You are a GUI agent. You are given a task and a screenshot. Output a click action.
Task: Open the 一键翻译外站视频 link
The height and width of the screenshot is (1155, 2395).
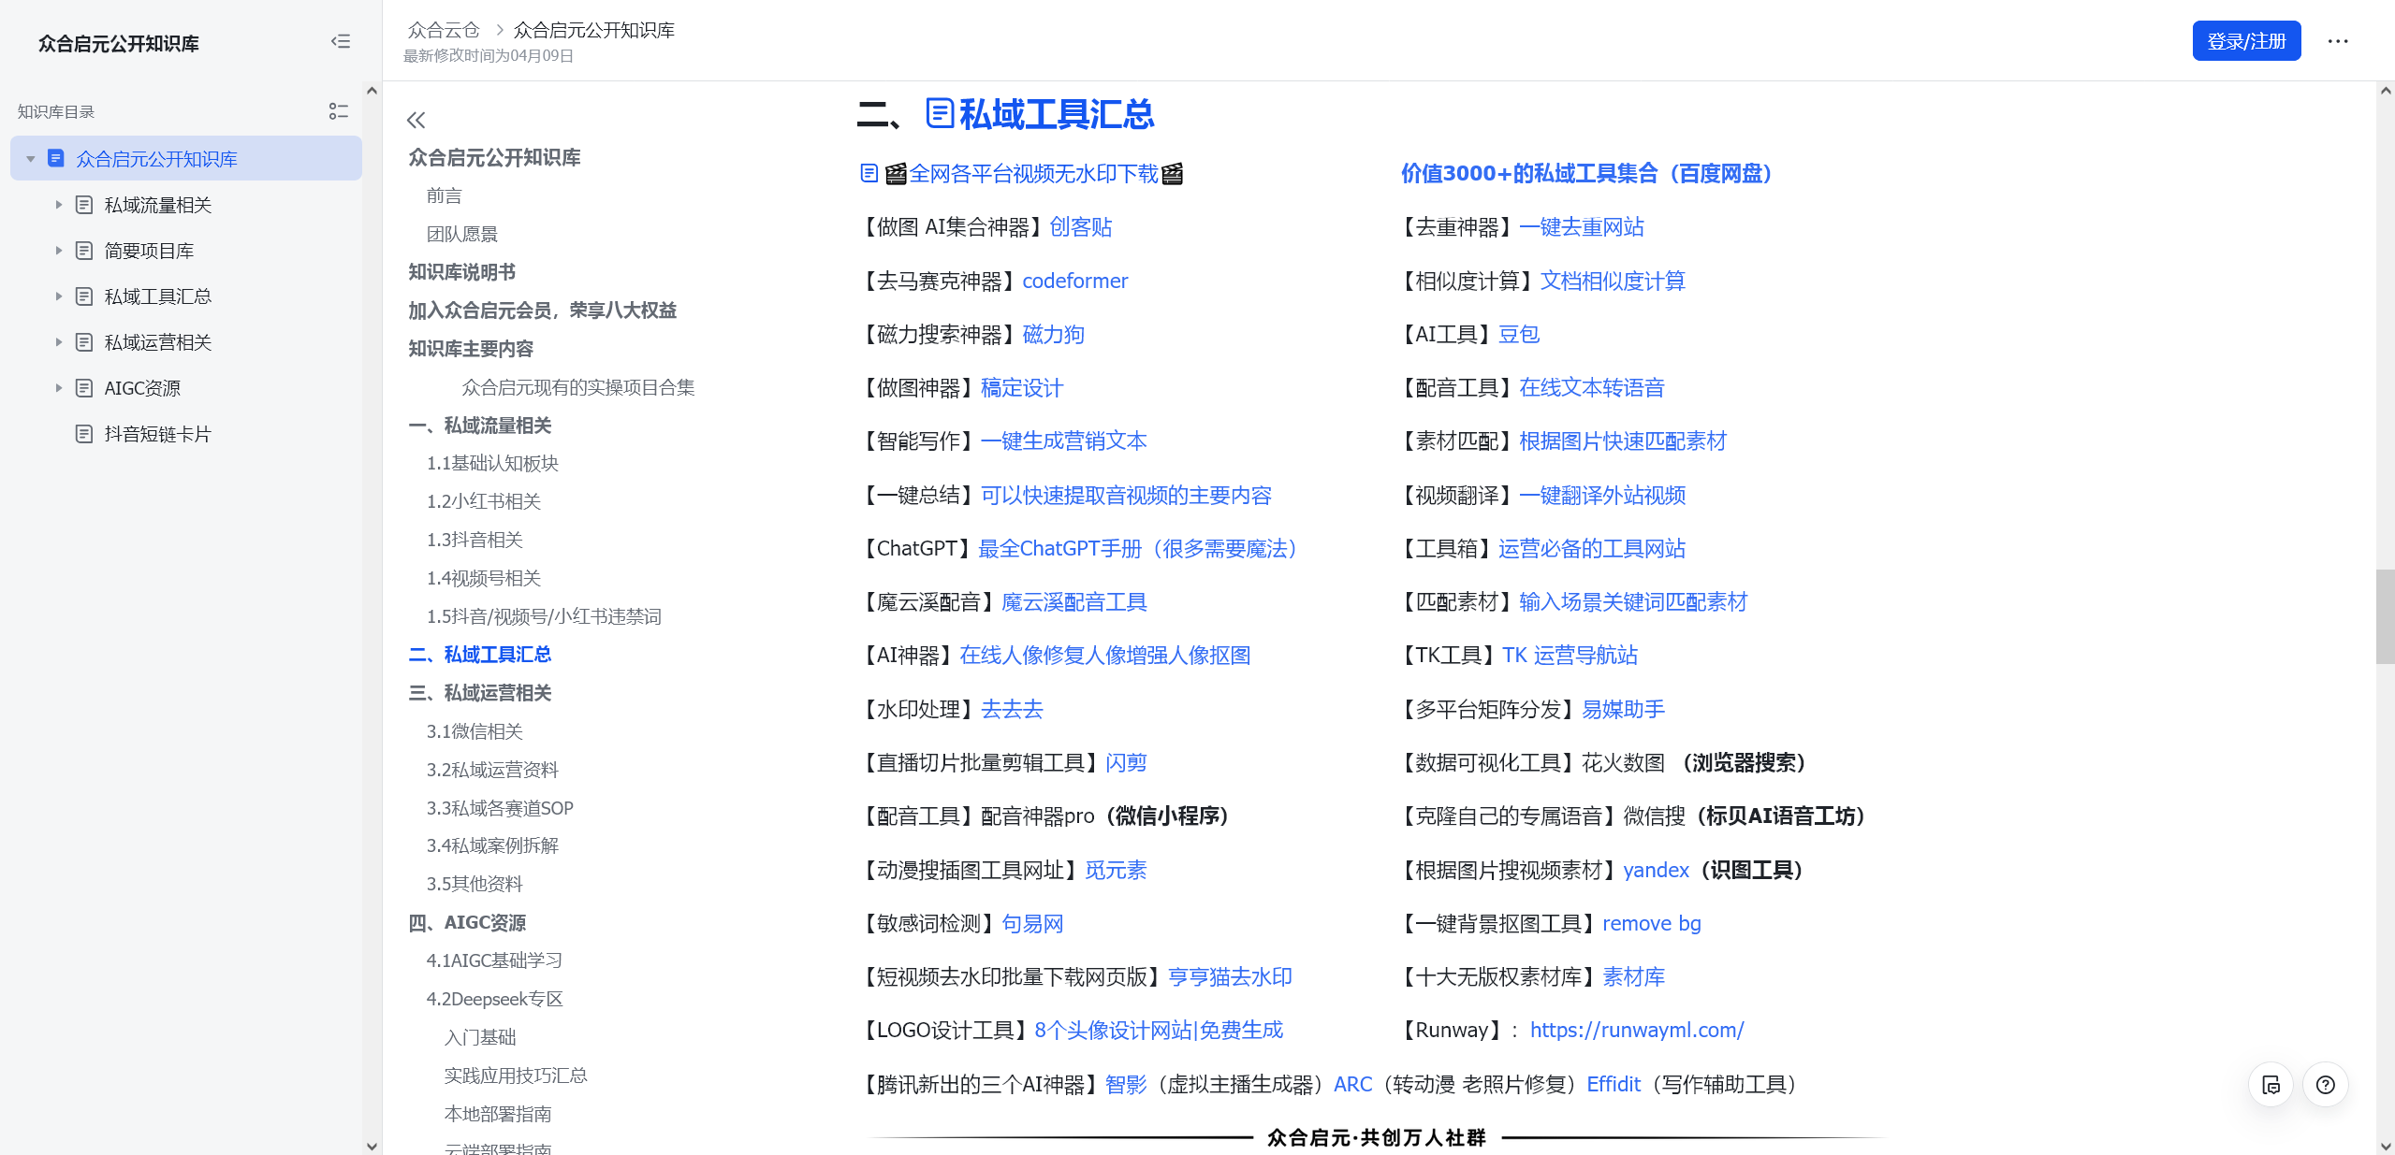(x=1601, y=495)
